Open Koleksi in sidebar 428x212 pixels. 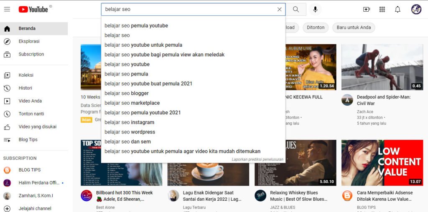pos(34,75)
